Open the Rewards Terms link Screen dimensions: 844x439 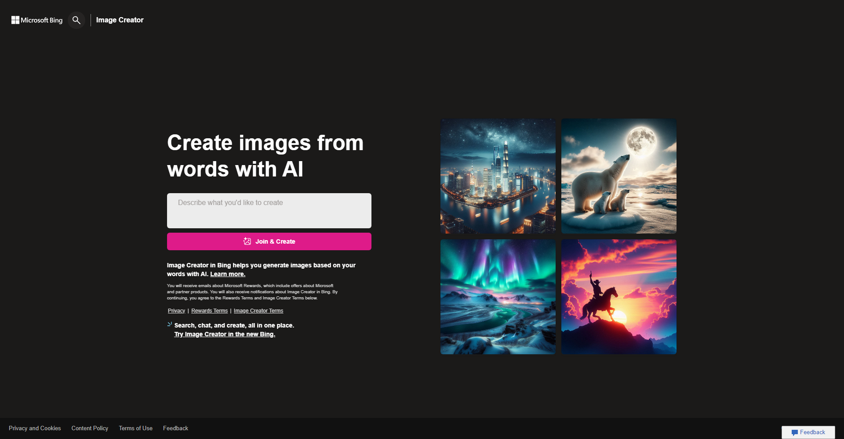209,310
